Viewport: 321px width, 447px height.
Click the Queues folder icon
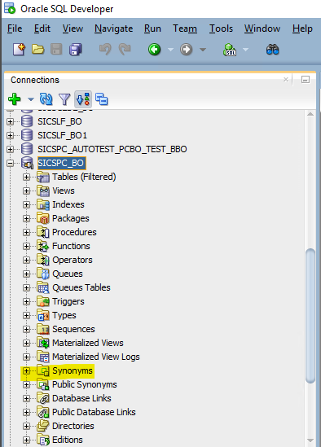(43, 274)
